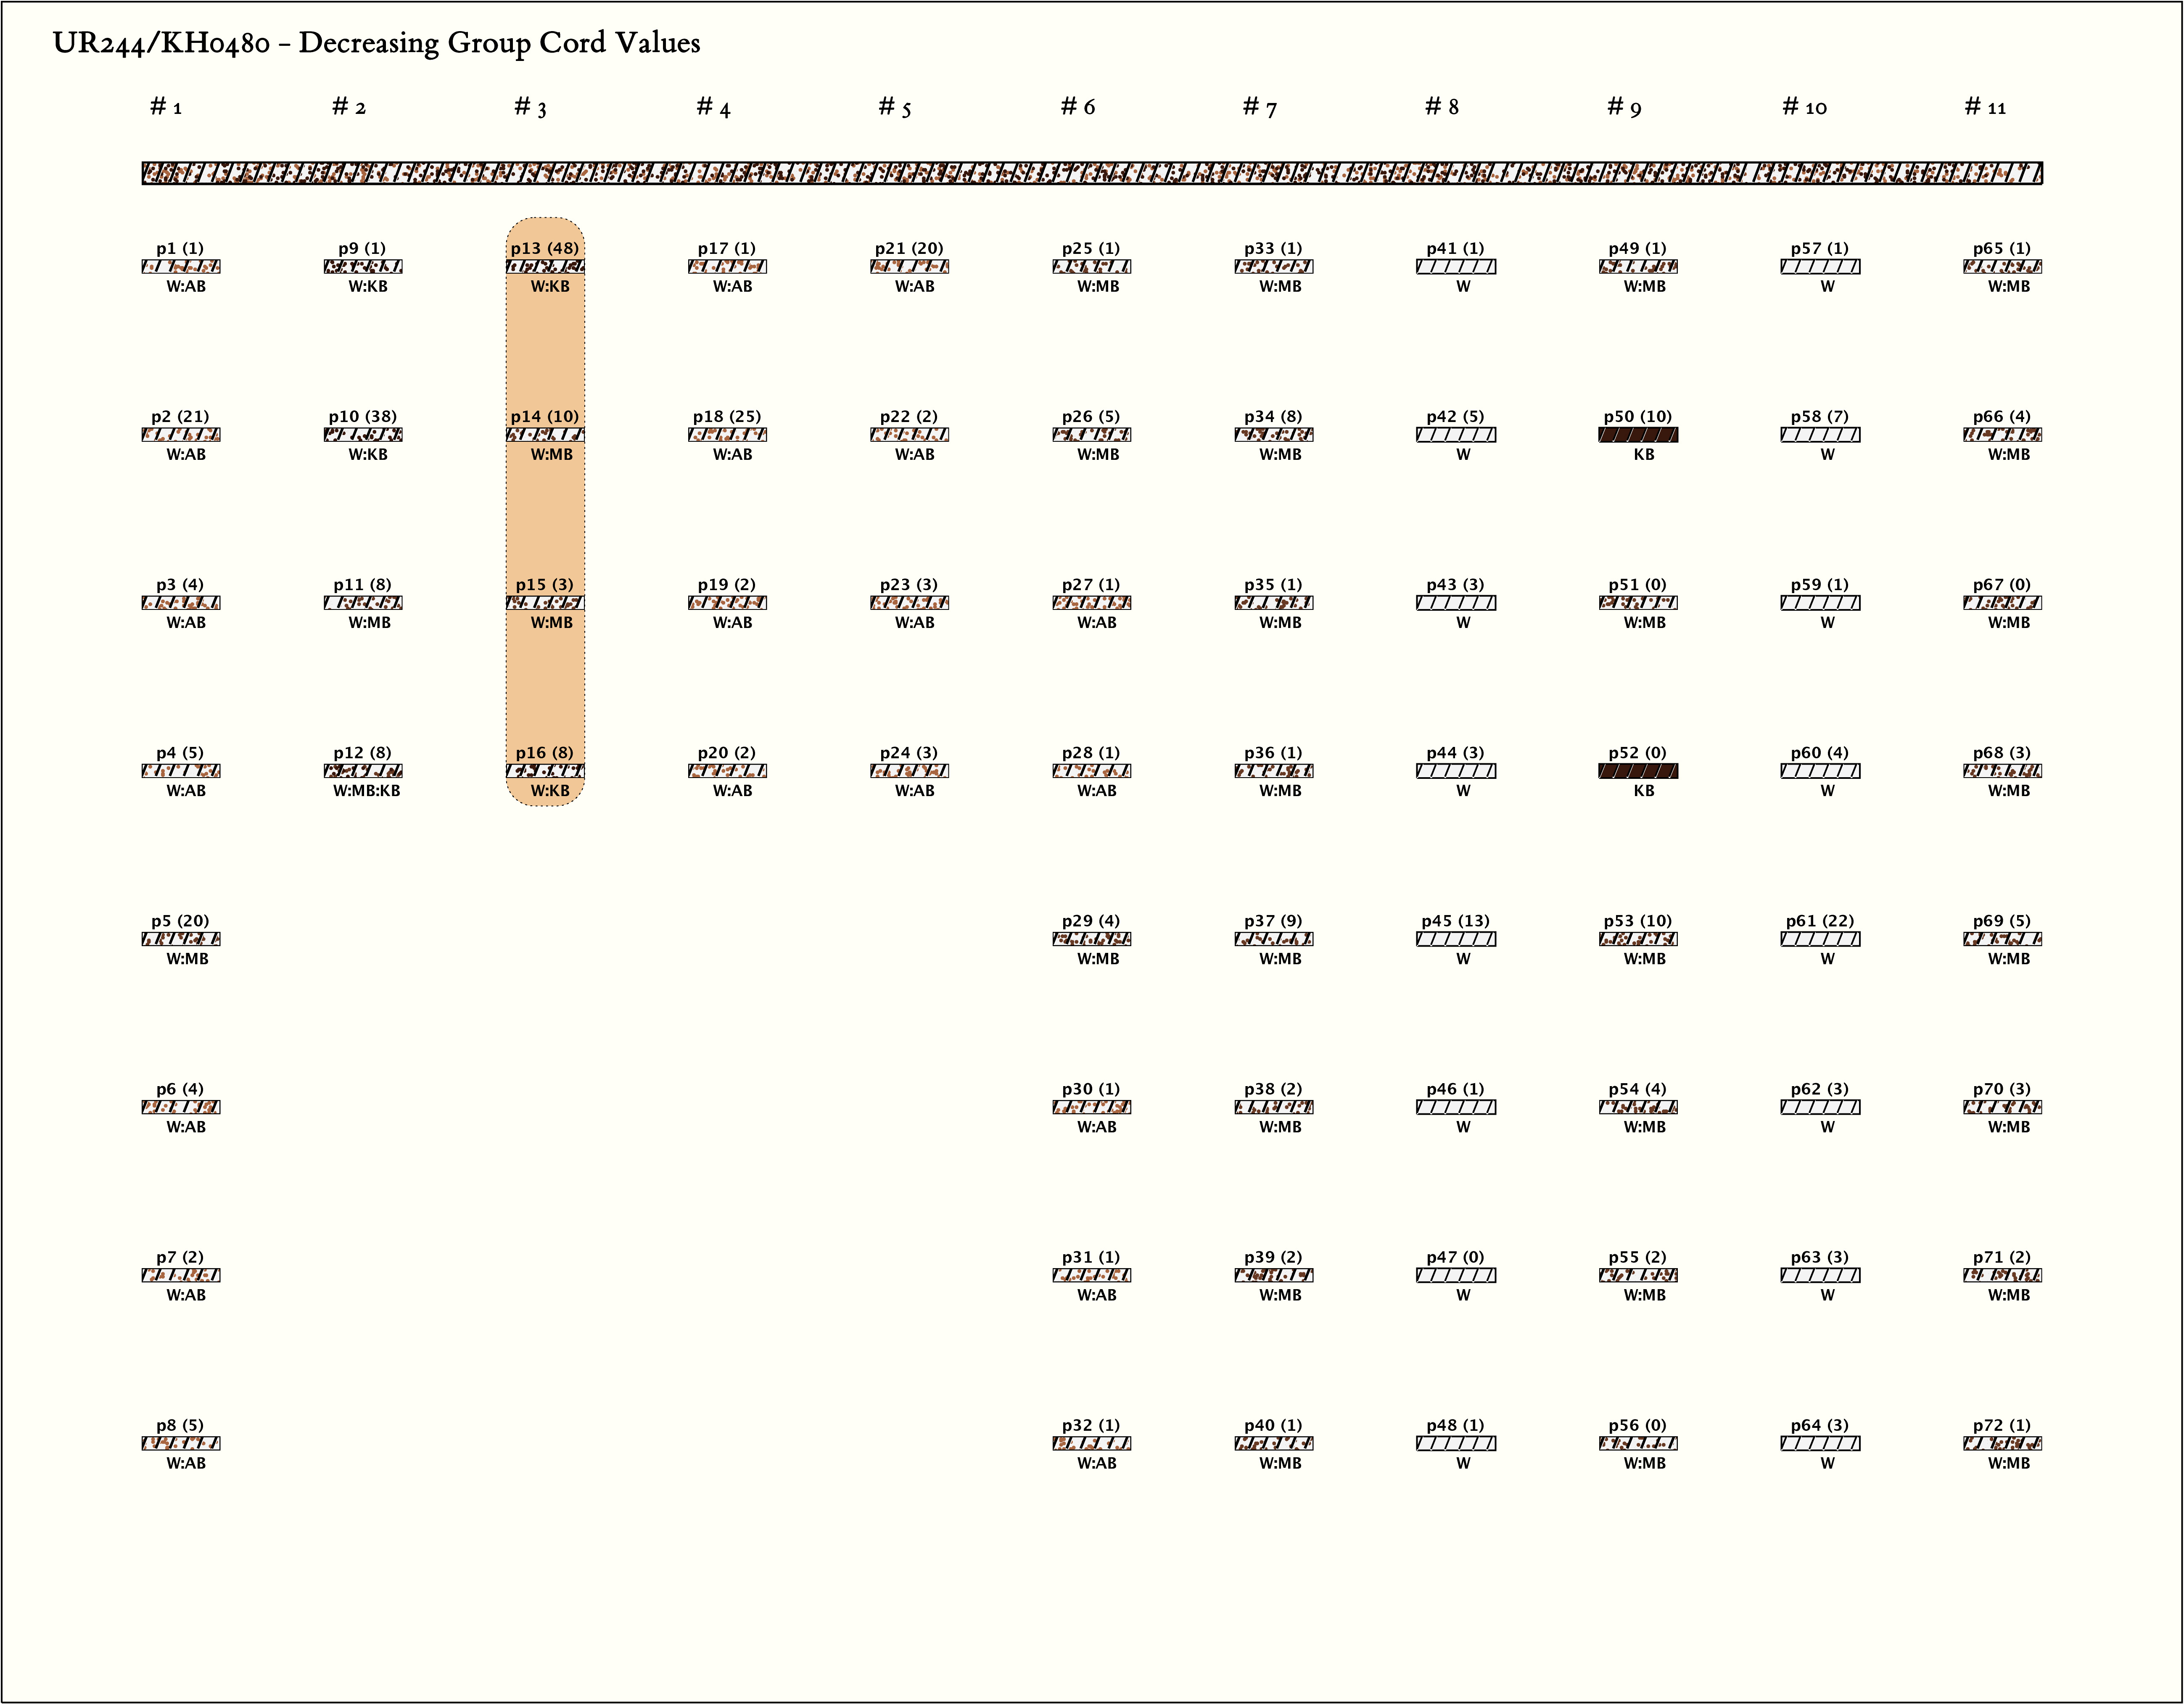Click the p32 (1) cord icon
Viewport: 2184px width, 1704px height.
tap(1092, 1443)
